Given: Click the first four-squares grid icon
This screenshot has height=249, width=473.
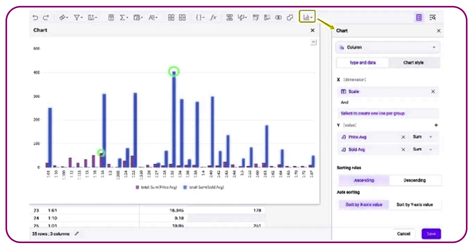Looking at the screenshot, I should 171,17.
